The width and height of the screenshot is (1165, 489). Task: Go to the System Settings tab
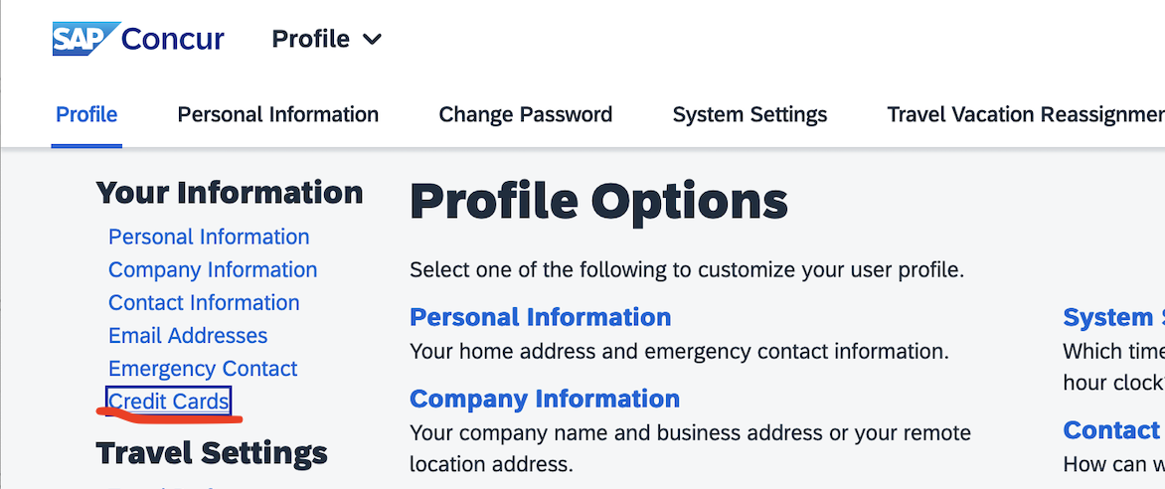click(x=749, y=114)
